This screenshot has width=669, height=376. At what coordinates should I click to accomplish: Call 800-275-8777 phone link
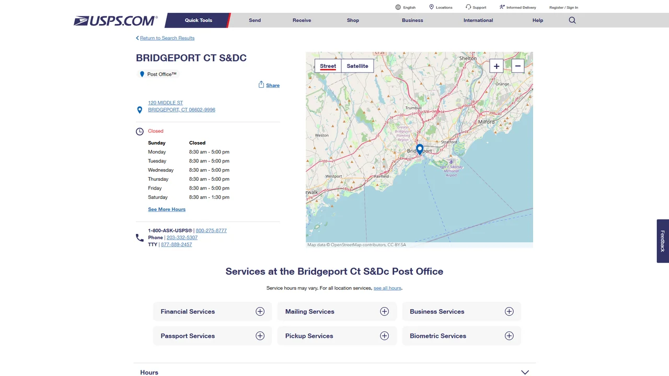[x=211, y=230]
